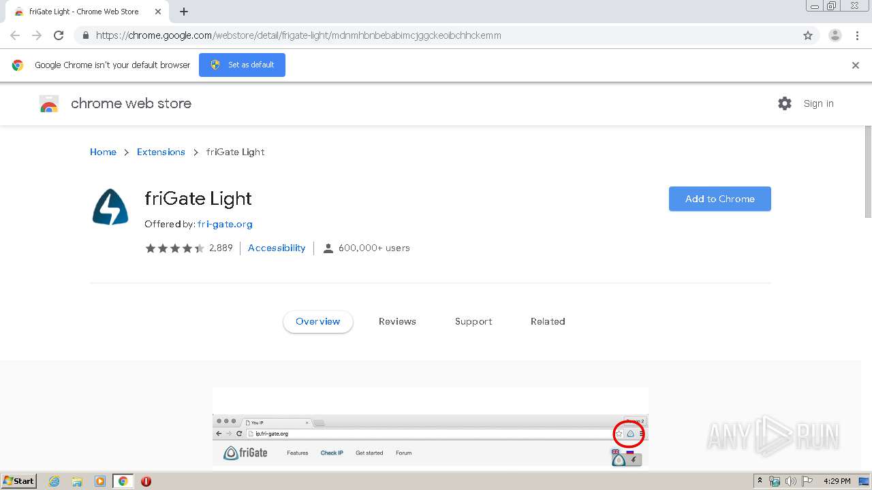The width and height of the screenshot is (872, 490).
Task: View site info via the padlock icon
Action: [85, 35]
